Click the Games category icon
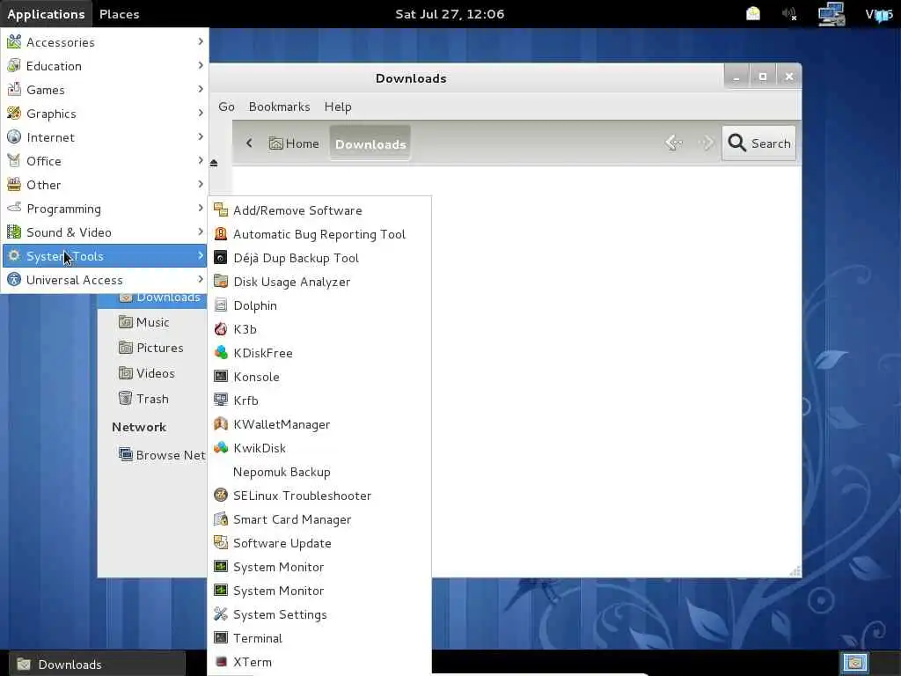Screen dimensions: 901x676 tap(14, 90)
